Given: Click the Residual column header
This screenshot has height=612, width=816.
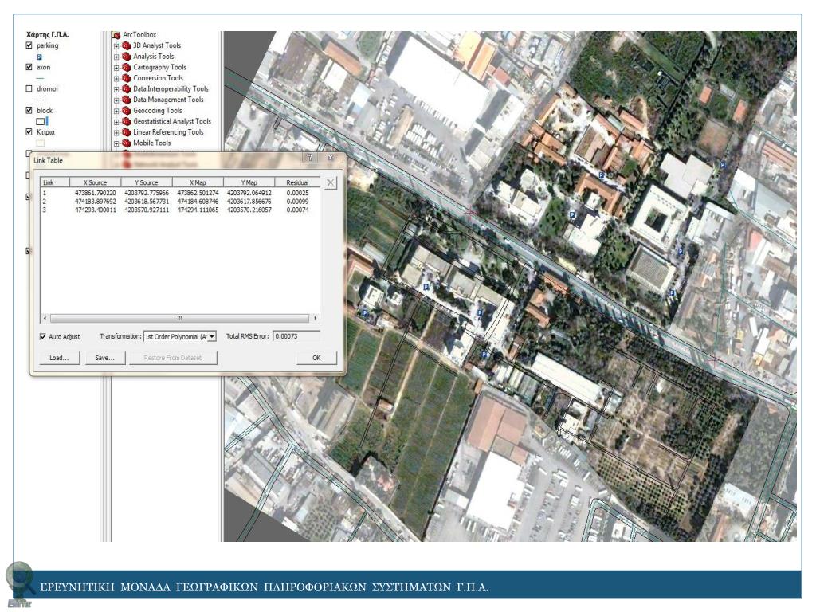Looking at the screenshot, I should pos(297,182).
